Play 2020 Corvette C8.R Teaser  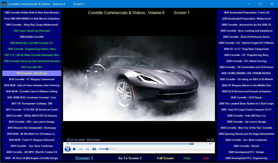tap(246, 98)
